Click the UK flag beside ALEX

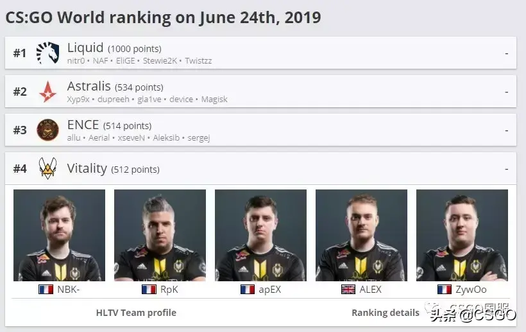[x=348, y=290]
